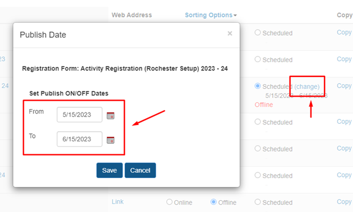Viewport: 353px width, 212px height.
Task: Select the Scheduled radio in the bottom row
Action: [x=258, y=202]
